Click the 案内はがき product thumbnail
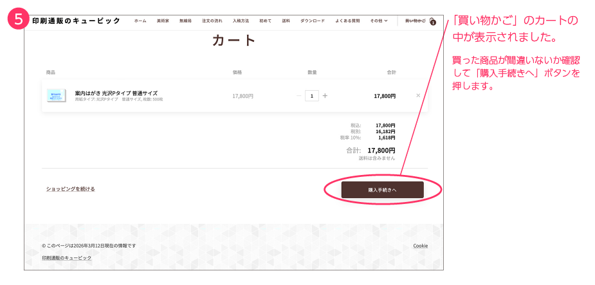 coord(57,96)
